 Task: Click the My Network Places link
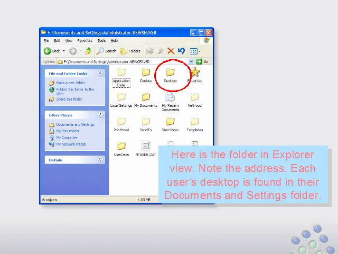click(x=71, y=144)
